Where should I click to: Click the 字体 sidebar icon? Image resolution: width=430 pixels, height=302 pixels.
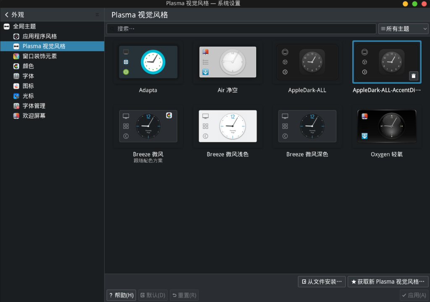coord(16,76)
